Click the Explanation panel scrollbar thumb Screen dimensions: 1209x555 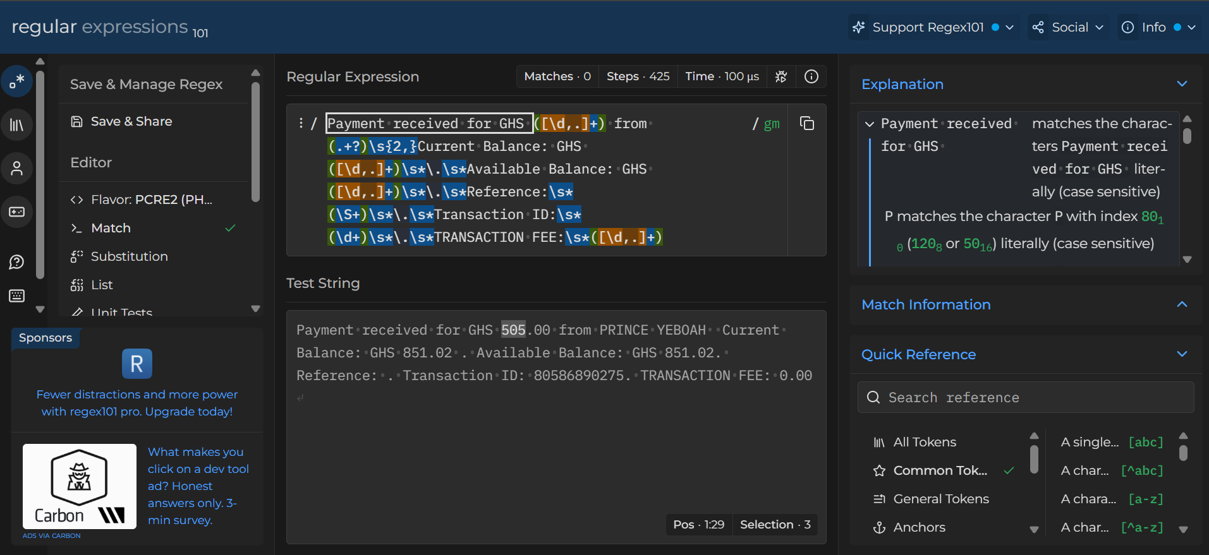click(1187, 136)
